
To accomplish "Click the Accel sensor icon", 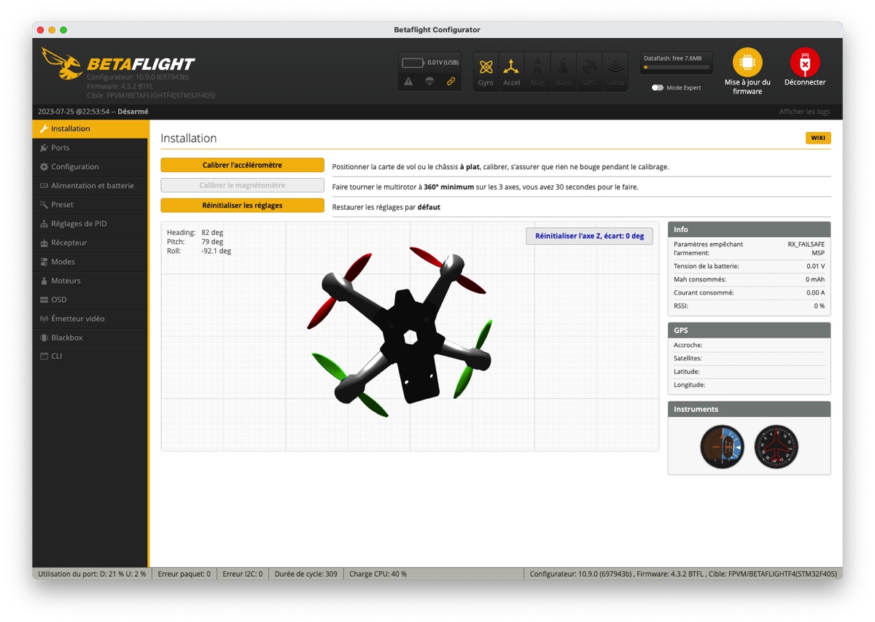I will pos(512,71).
